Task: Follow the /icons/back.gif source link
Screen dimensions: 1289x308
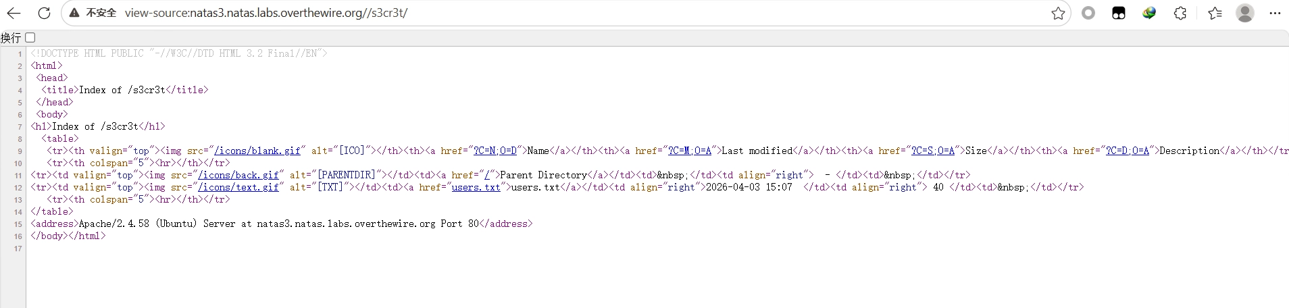Action: [238, 175]
